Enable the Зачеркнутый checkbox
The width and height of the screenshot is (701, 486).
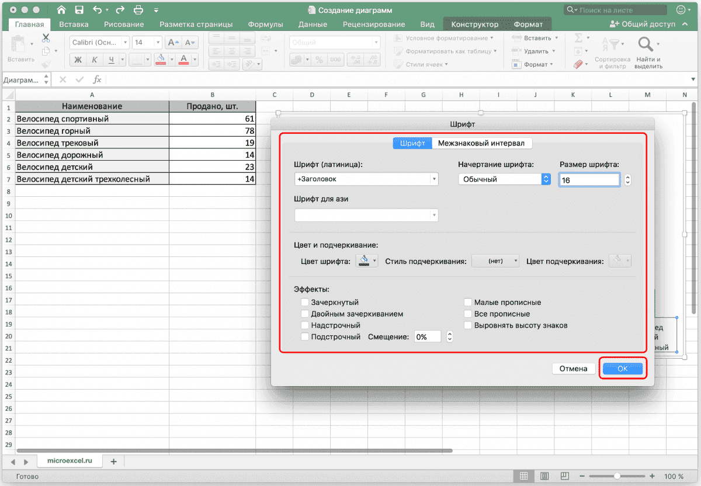305,303
